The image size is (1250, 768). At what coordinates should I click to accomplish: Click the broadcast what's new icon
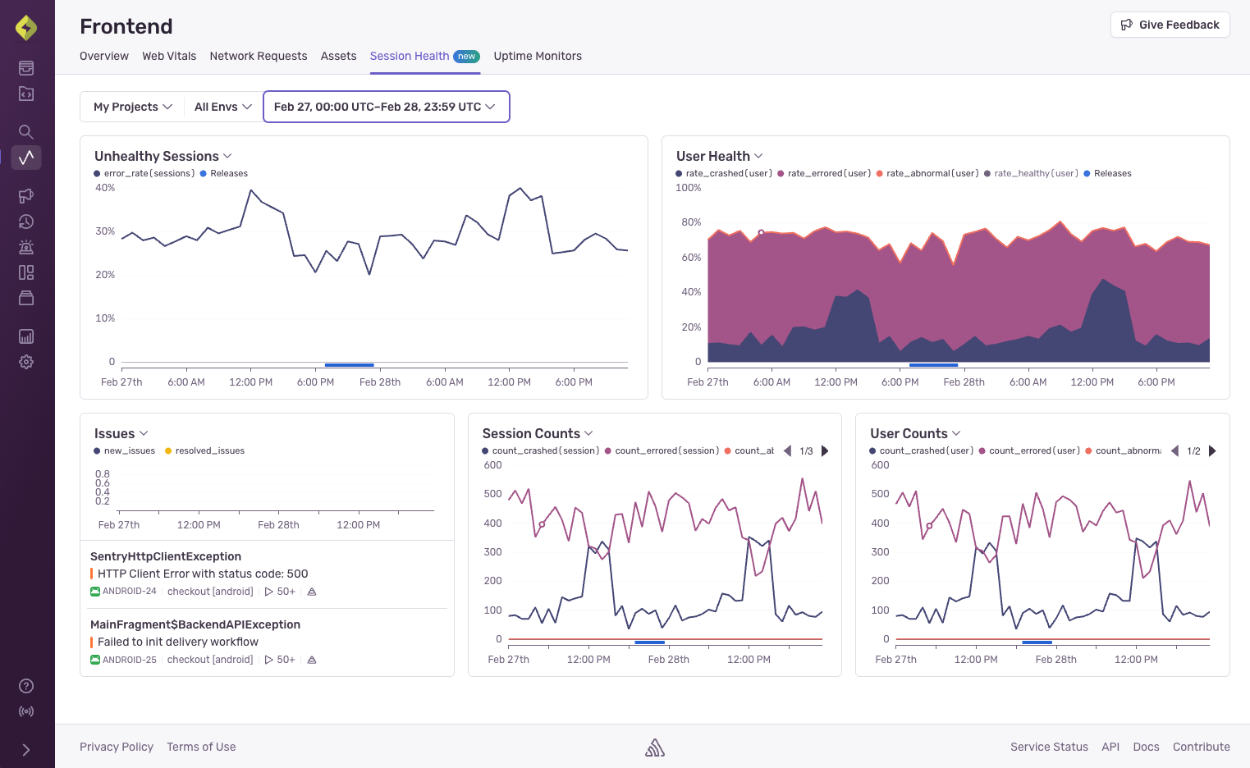pyautogui.click(x=26, y=711)
